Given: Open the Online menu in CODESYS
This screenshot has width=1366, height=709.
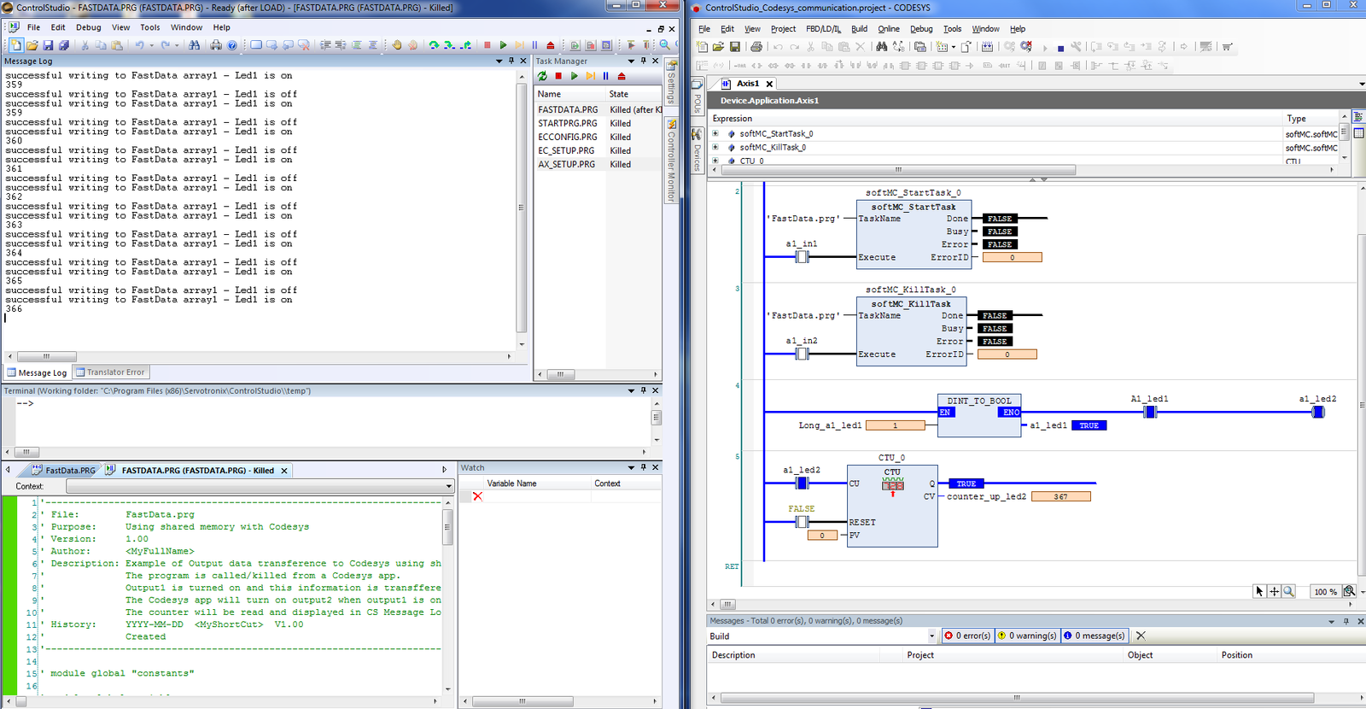Looking at the screenshot, I should click(889, 29).
